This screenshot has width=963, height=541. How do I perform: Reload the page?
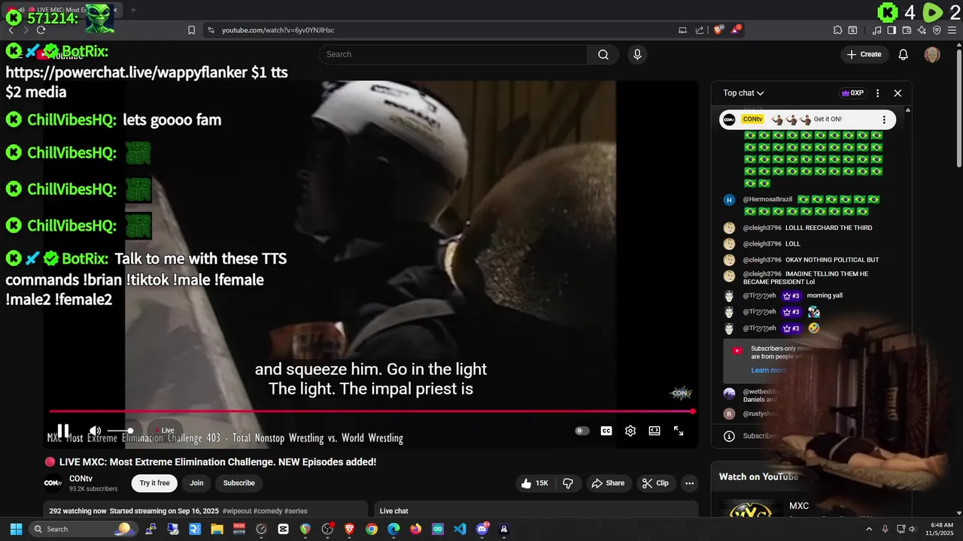click(x=41, y=30)
